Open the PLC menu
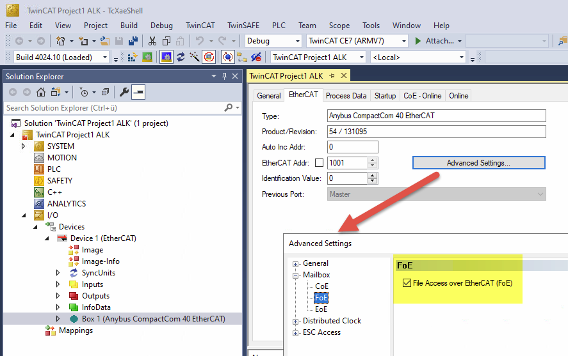 tap(279, 26)
